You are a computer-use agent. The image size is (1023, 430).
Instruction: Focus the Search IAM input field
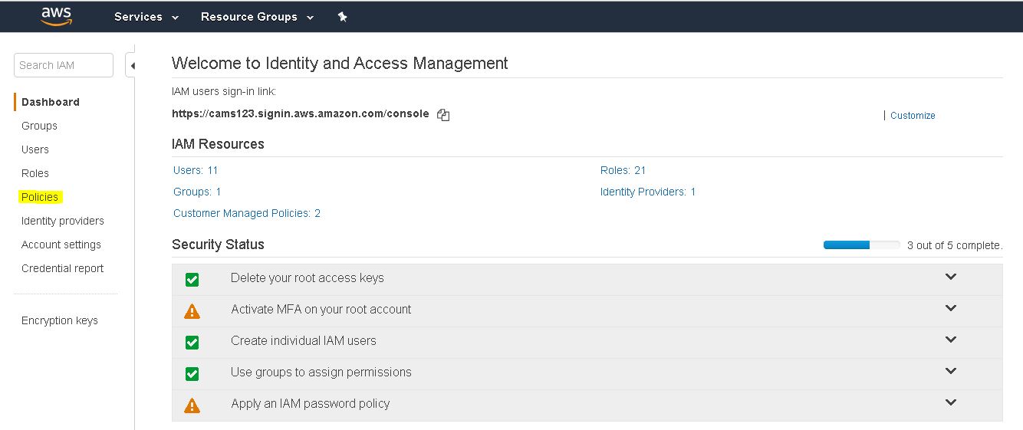(63, 65)
